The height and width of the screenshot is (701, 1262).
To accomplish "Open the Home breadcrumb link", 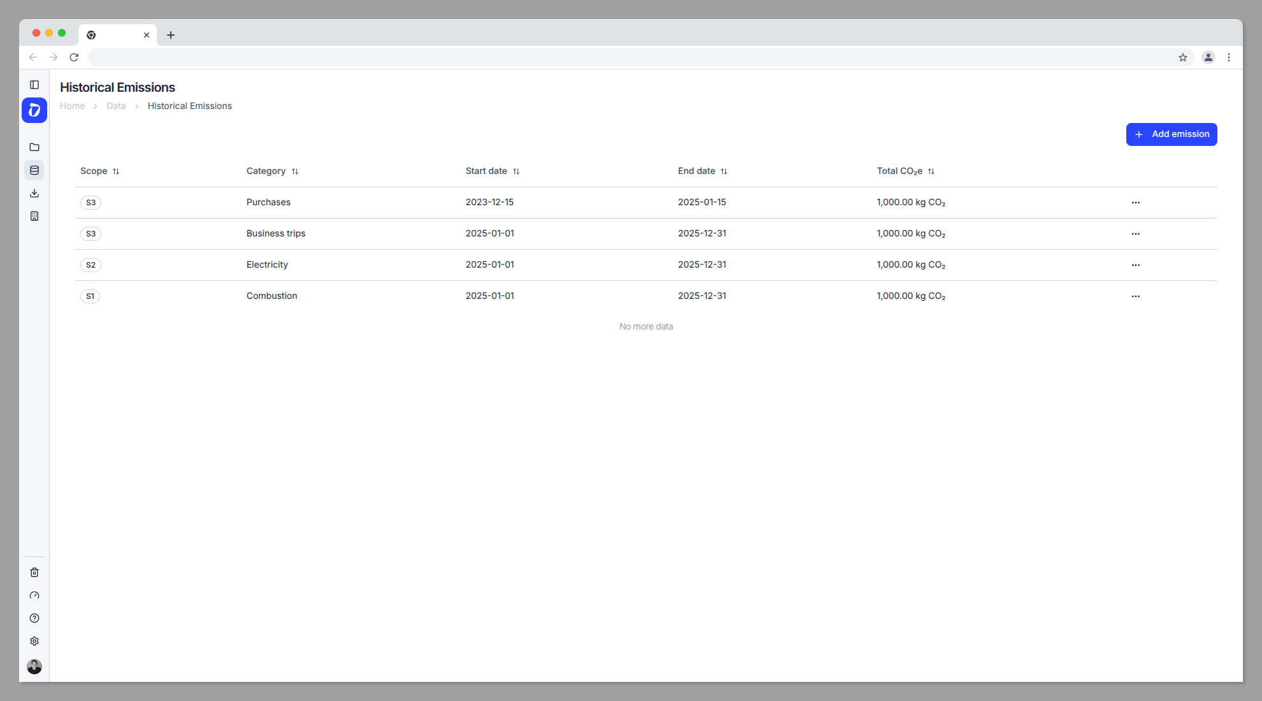I will point(72,106).
